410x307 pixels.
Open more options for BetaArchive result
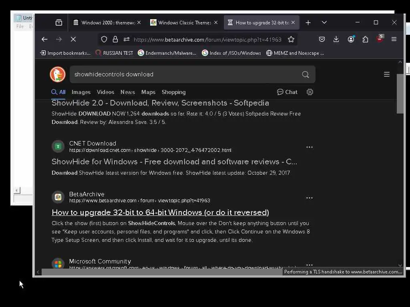[x=310, y=197]
